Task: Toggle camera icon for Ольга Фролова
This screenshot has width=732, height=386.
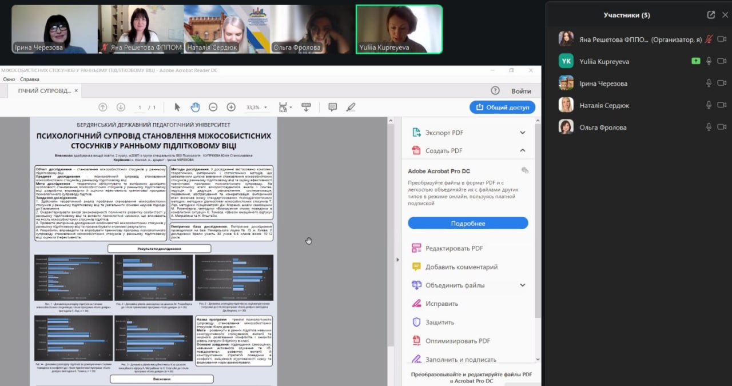Action: [722, 128]
